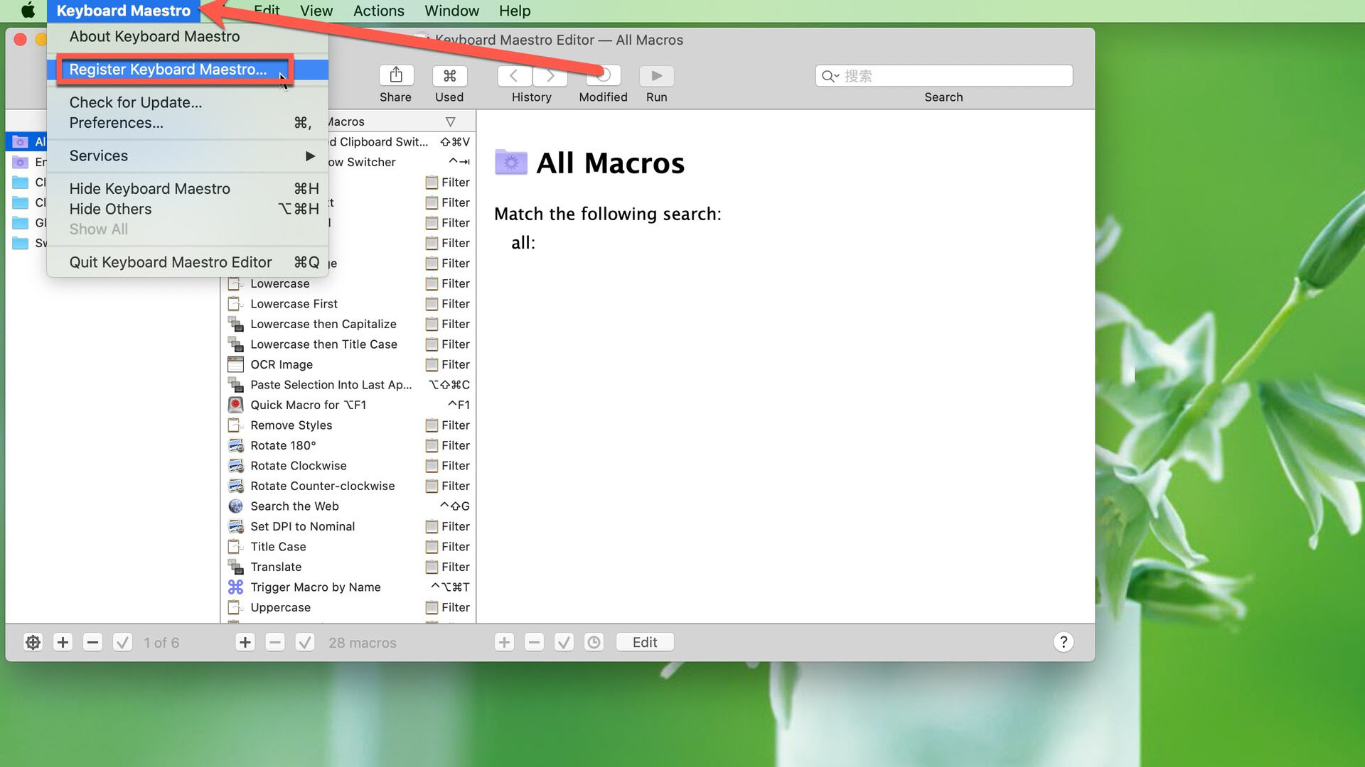The image size is (1365, 767).
Task: Select Quit Keyboard Maestro Editor option
Action: (171, 261)
